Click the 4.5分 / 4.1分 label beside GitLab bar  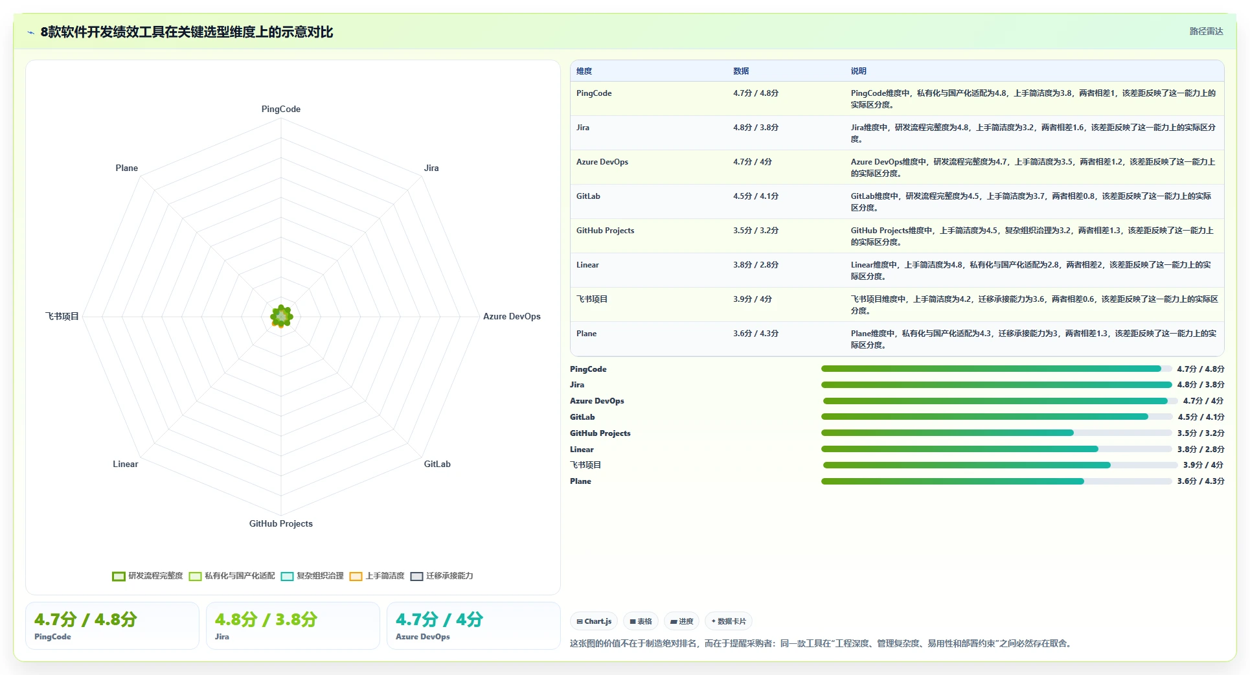[x=1201, y=417]
